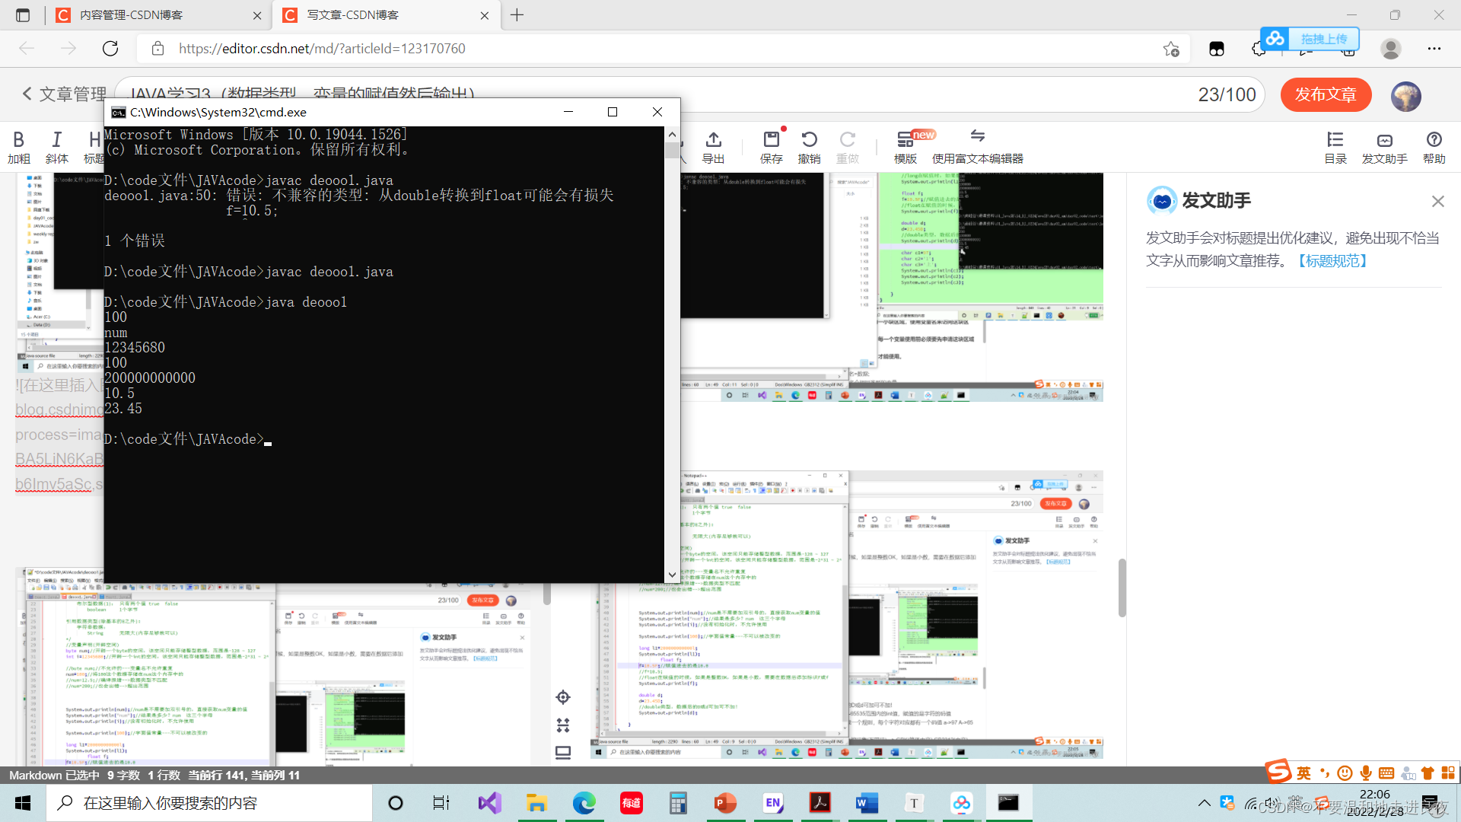Open Baidu Netdisk from the taskbar
This screenshot has height=822, width=1461.
tap(961, 803)
